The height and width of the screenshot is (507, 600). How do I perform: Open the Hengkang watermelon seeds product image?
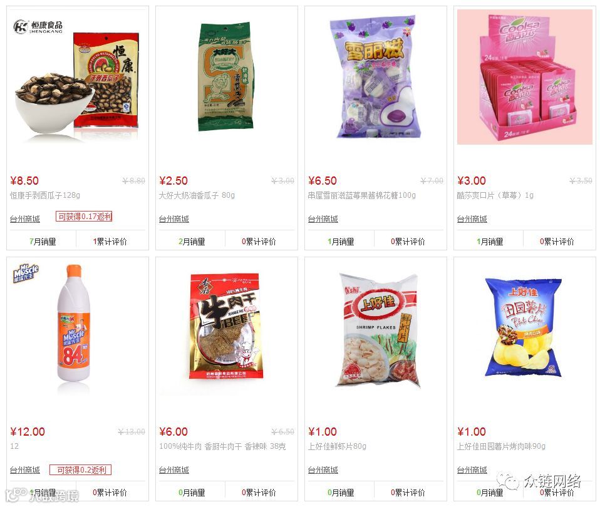[x=77, y=81]
